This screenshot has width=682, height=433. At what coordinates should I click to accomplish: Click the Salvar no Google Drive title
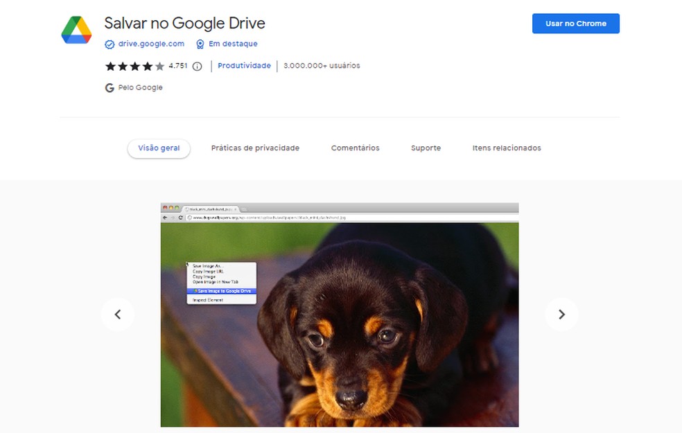(x=184, y=23)
